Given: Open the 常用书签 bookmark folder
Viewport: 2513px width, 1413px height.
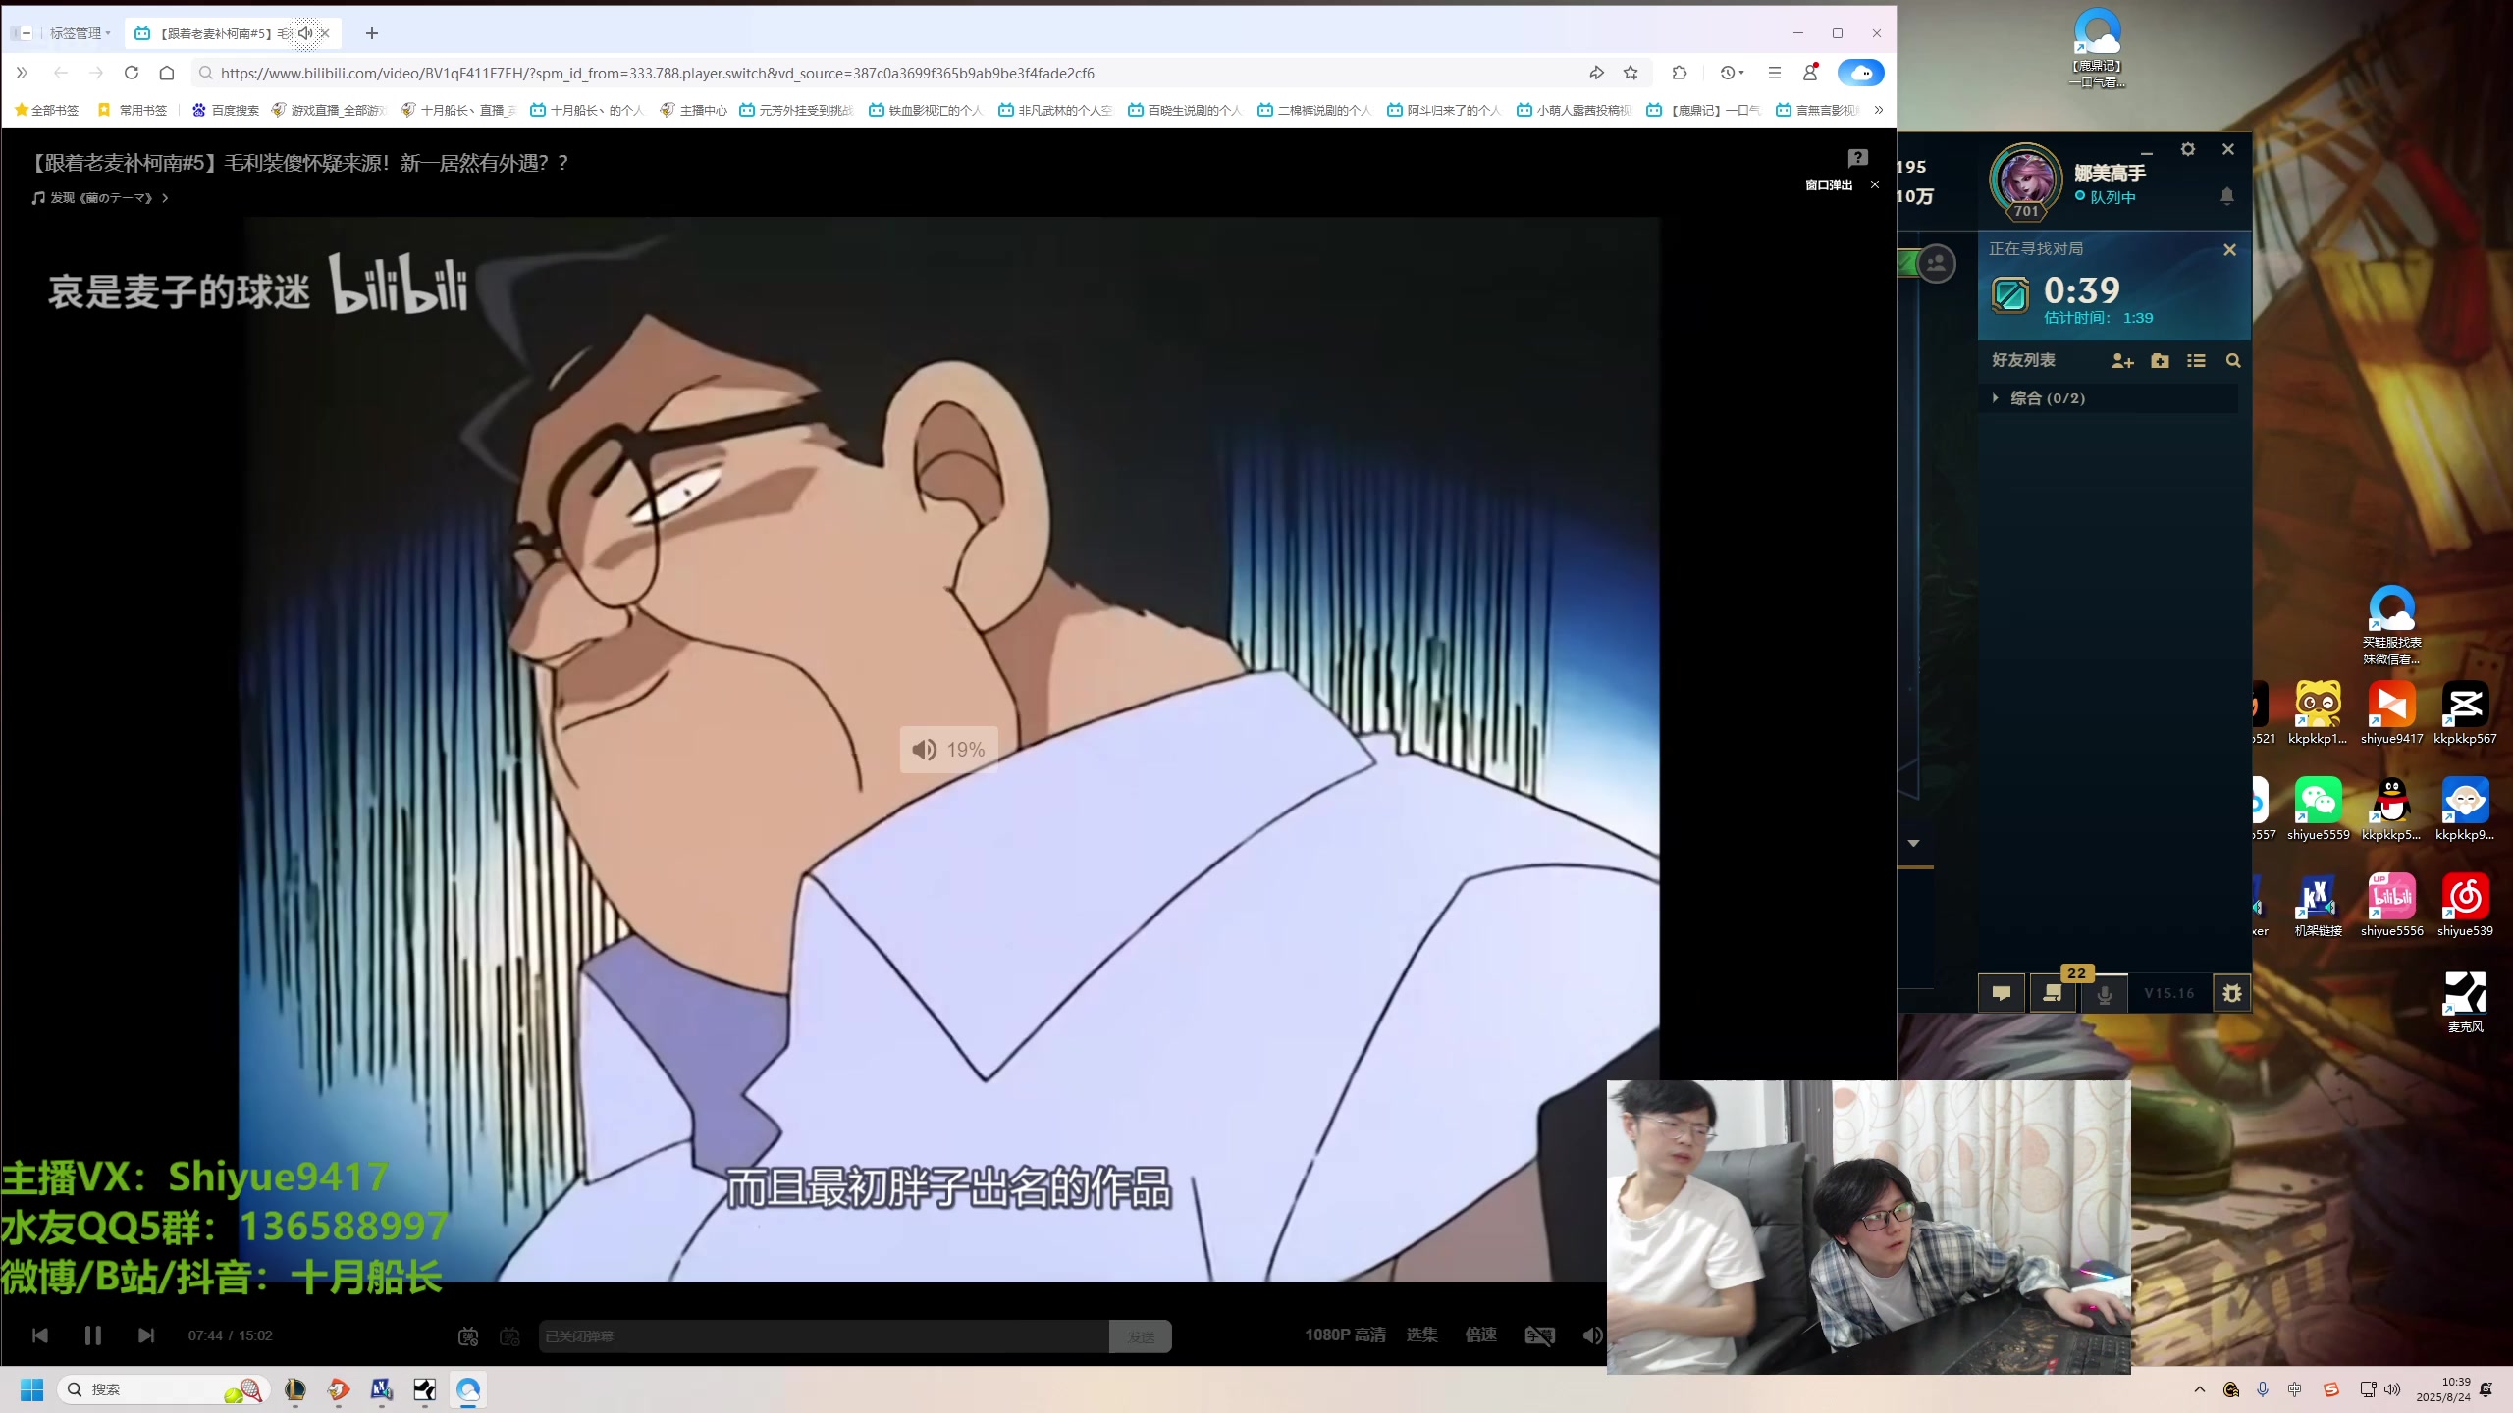Looking at the screenshot, I should point(133,110).
